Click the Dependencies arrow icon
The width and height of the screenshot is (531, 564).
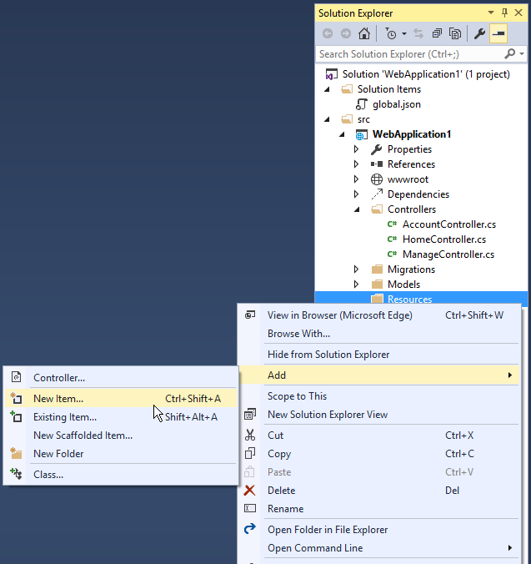377,194
